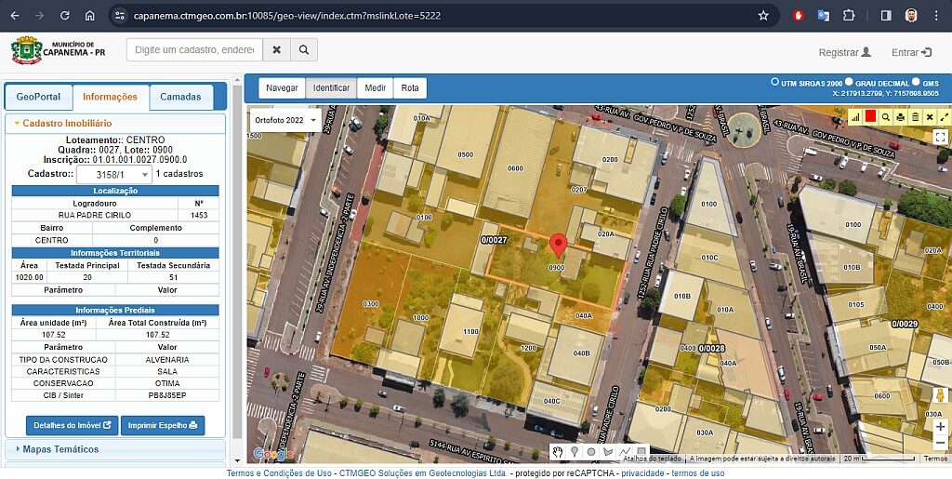Open the Cadastro 3158/1 dropdown
This screenshot has width=952, height=479.
pos(113,175)
